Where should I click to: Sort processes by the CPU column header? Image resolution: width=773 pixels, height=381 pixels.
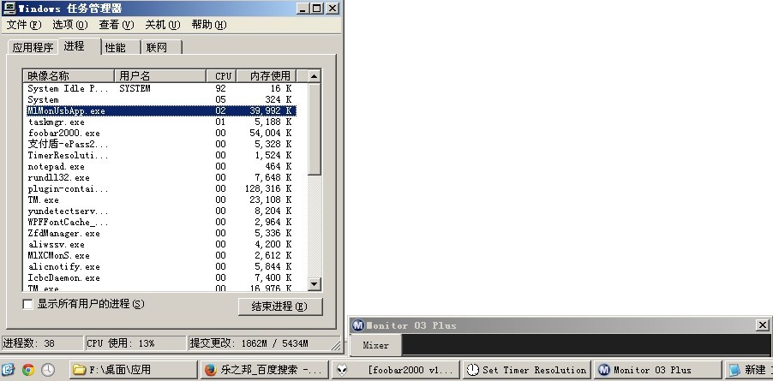(x=222, y=76)
